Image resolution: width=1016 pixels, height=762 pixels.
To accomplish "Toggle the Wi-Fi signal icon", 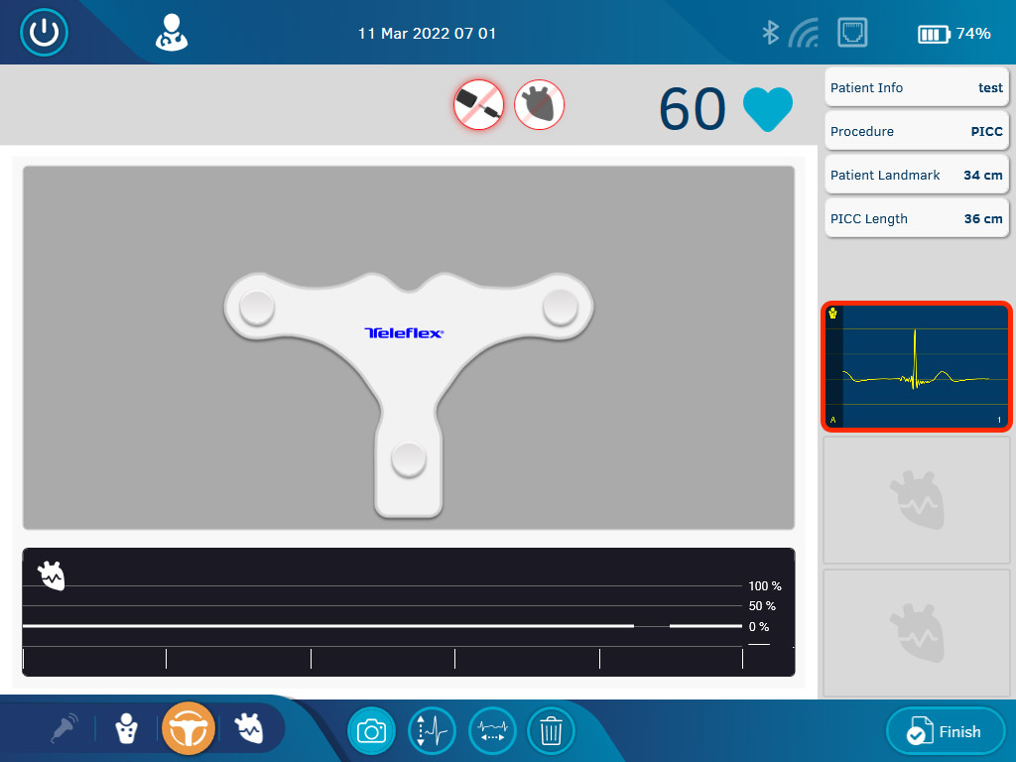I will pos(804,34).
